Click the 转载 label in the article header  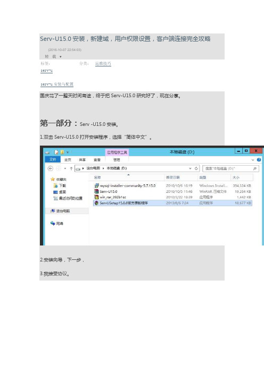(x=51, y=57)
